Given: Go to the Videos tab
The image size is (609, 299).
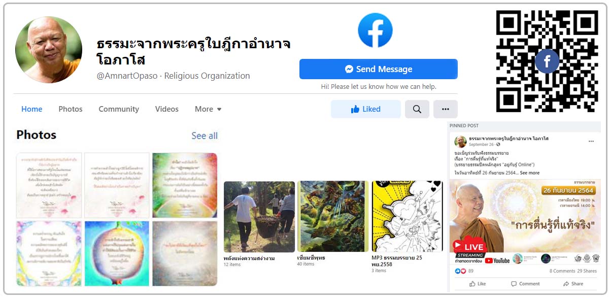Looking at the screenshot, I should [x=167, y=109].
